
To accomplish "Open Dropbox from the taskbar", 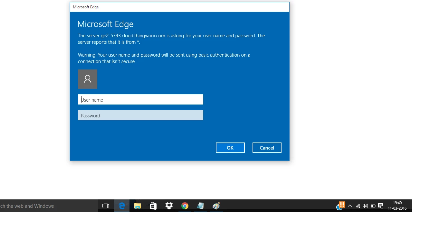I will [x=169, y=206].
